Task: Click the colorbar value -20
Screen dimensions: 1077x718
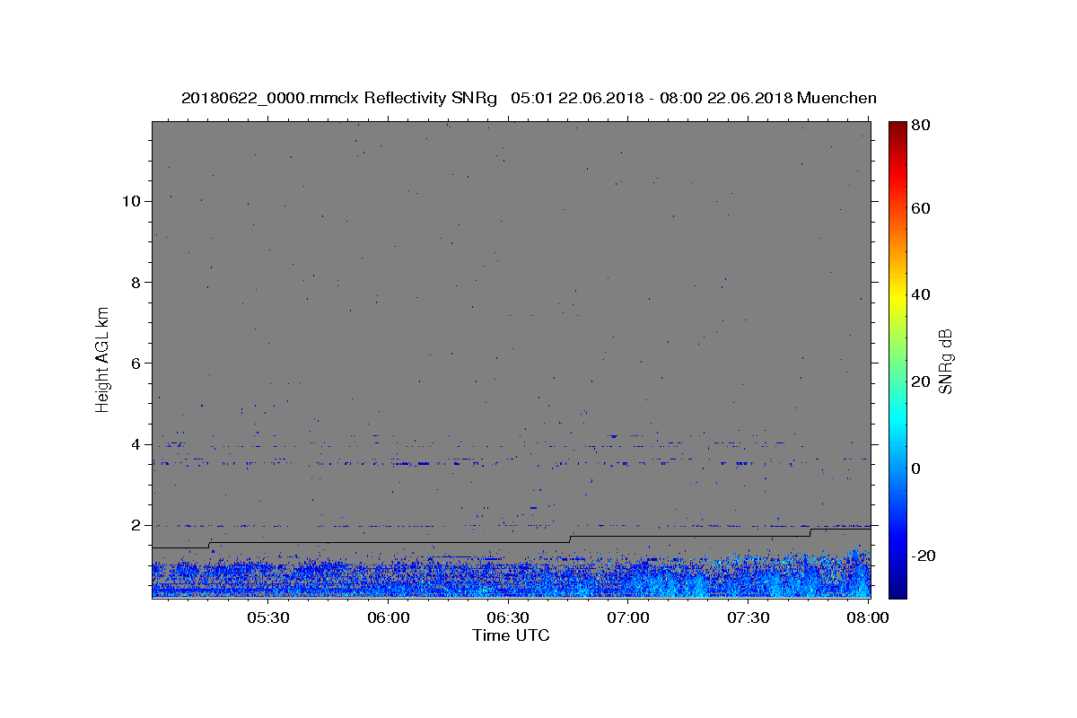Action: [x=924, y=556]
